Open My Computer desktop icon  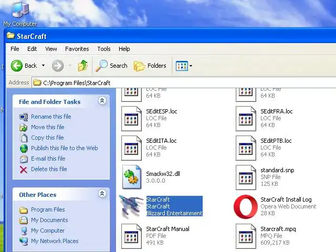20,14
